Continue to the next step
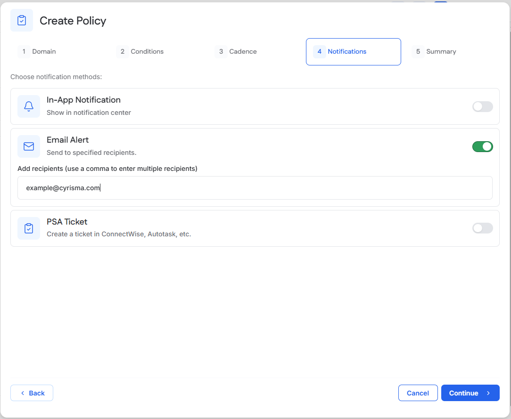 (x=470, y=393)
